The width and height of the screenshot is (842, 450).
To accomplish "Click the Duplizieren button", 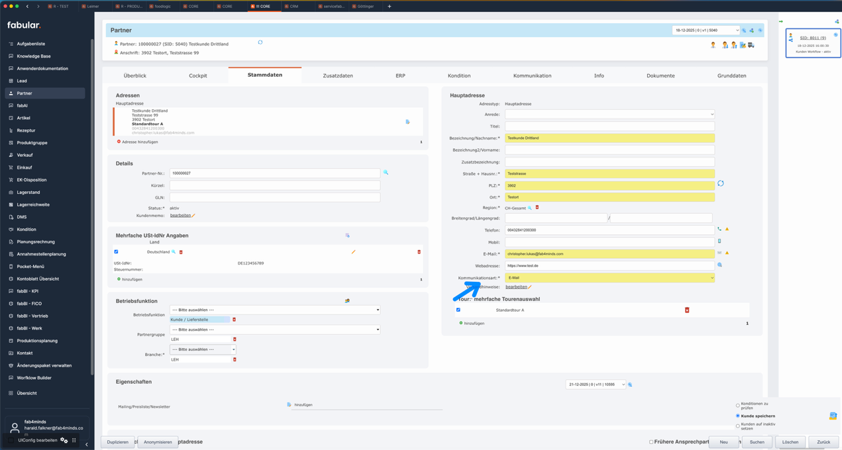I will pyautogui.click(x=118, y=442).
